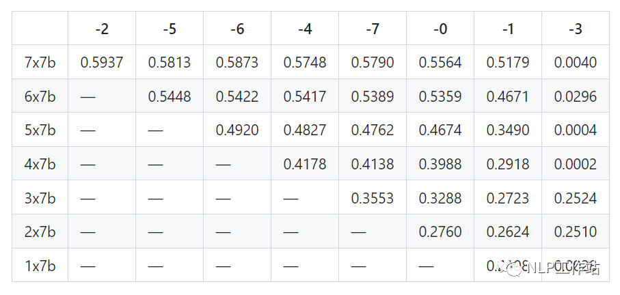Image resolution: width=620 pixels, height=295 pixels.
Task: Click the 0.2524 cell in 3x7b row
Action: tap(576, 199)
